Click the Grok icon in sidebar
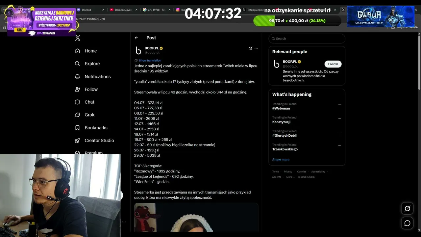Image resolution: width=421 pixels, height=237 pixels. [x=78, y=115]
